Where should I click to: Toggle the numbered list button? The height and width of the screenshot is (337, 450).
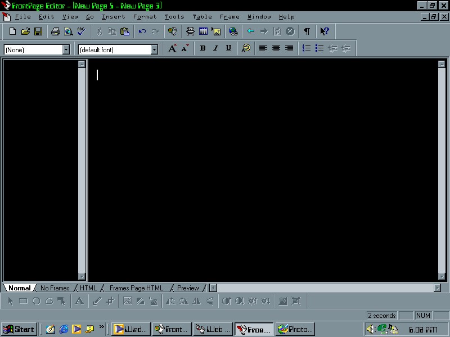307,48
